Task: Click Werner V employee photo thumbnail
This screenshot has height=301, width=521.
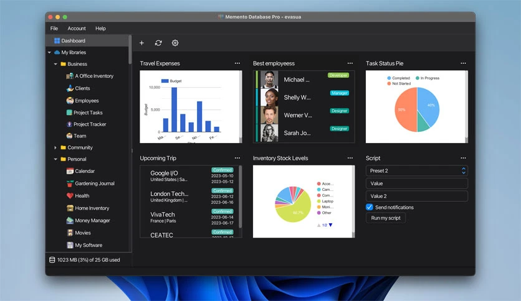Action: (269, 115)
